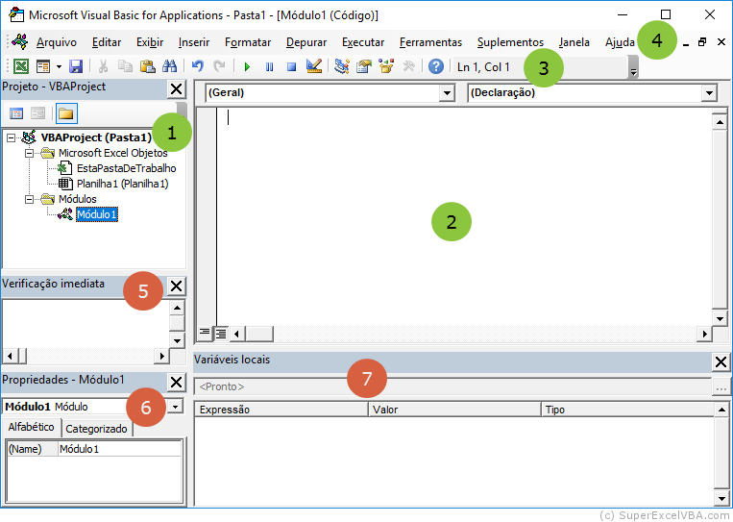Collapse Microsoft Excel Objetos folder
The width and height of the screenshot is (733, 522).
[x=29, y=153]
